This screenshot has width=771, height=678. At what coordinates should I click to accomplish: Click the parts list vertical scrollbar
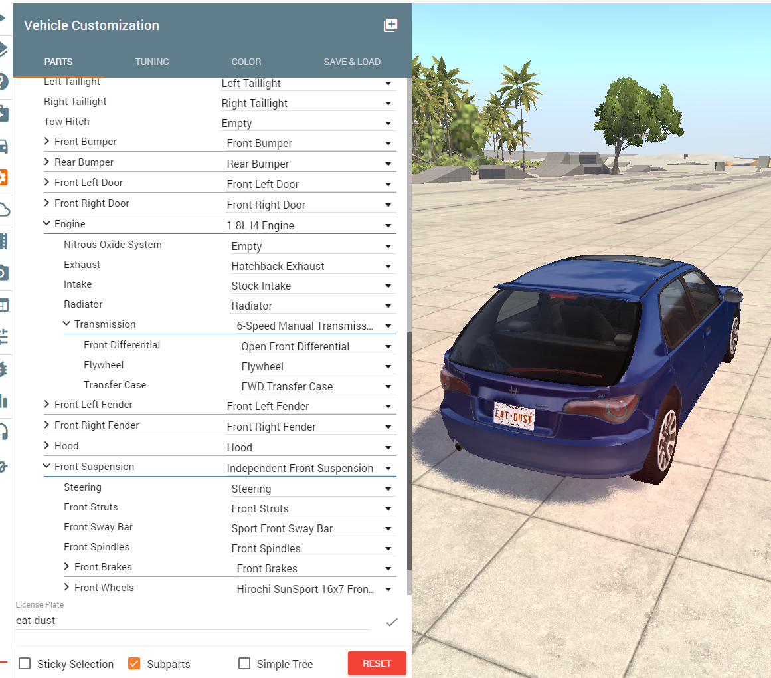409,451
